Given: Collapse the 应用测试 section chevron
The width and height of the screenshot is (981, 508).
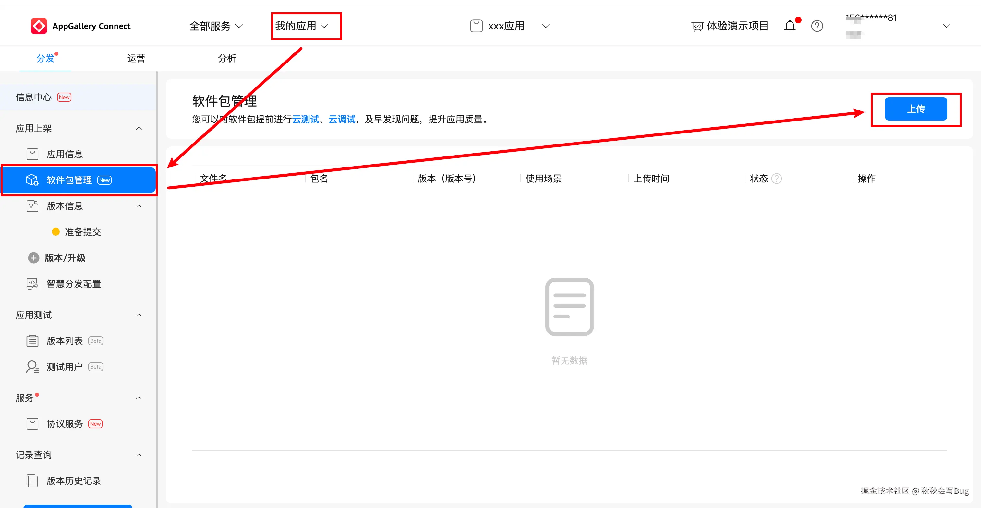Looking at the screenshot, I should click(139, 315).
